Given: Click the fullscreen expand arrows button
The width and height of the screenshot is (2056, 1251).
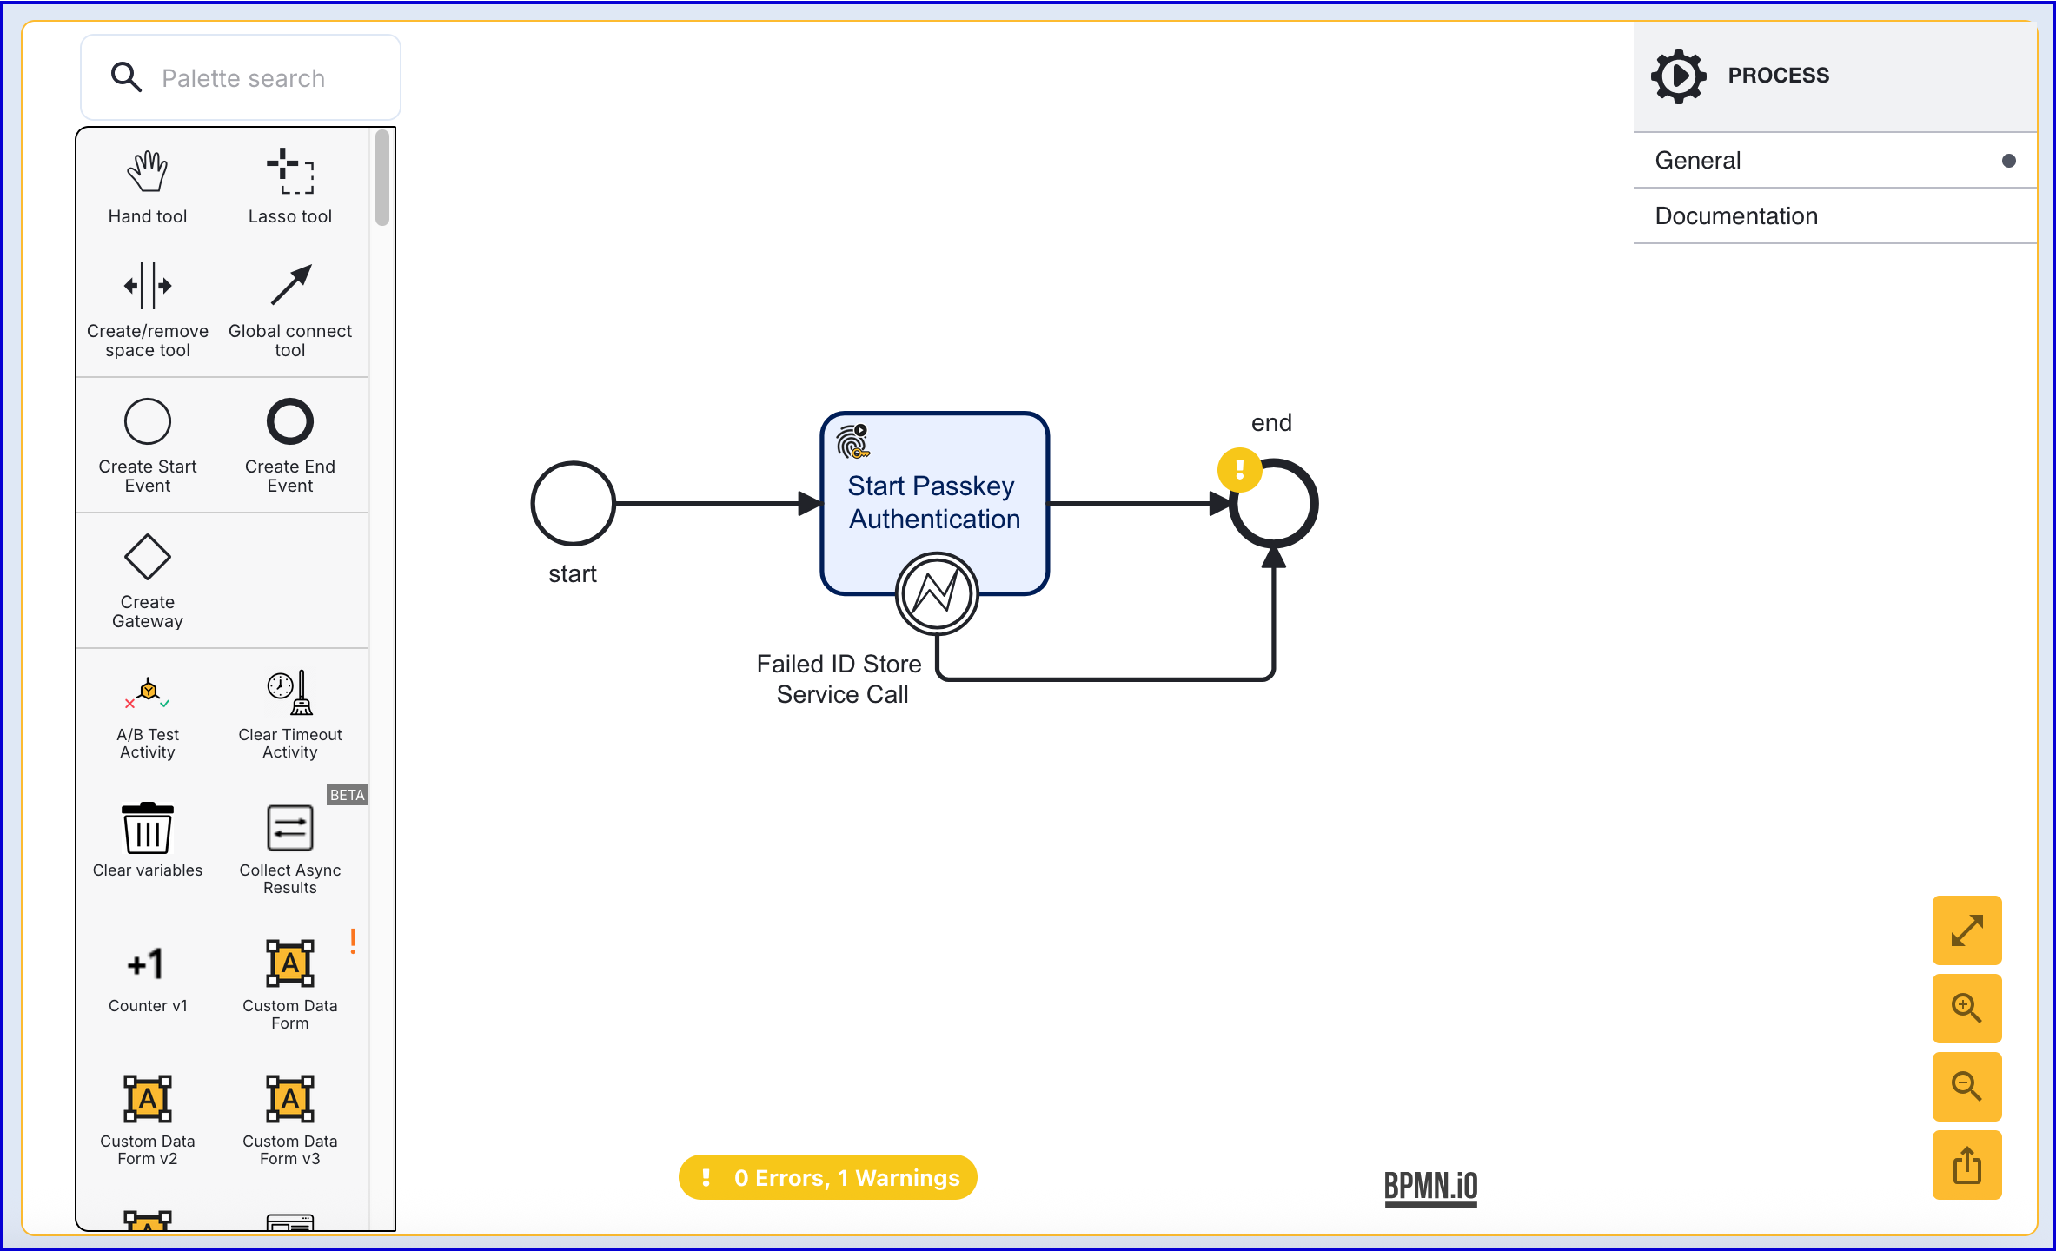Looking at the screenshot, I should [x=1966, y=930].
